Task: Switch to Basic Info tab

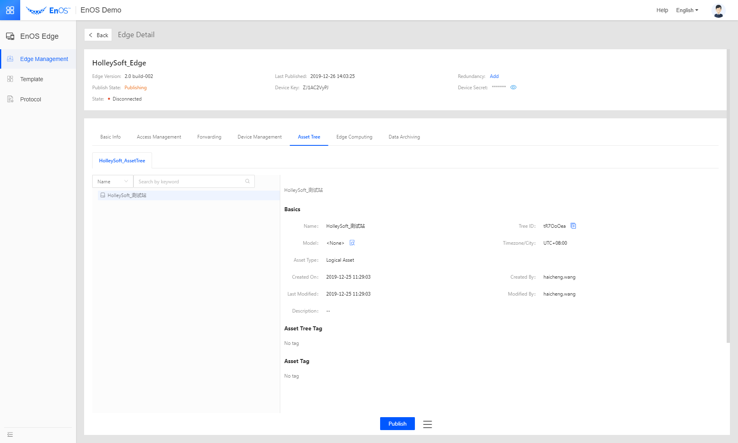Action: click(110, 137)
